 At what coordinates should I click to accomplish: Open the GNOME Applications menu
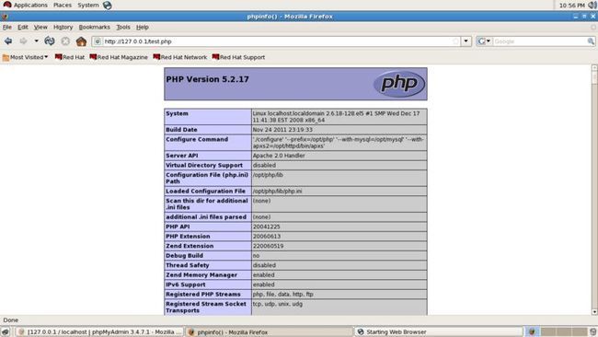click(x=26, y=5)
